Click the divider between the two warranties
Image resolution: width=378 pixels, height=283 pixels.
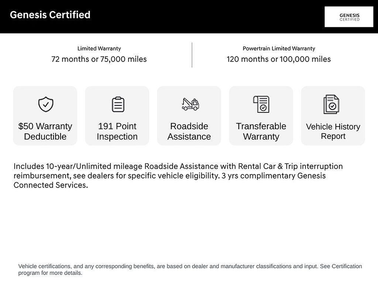(192, 55)
